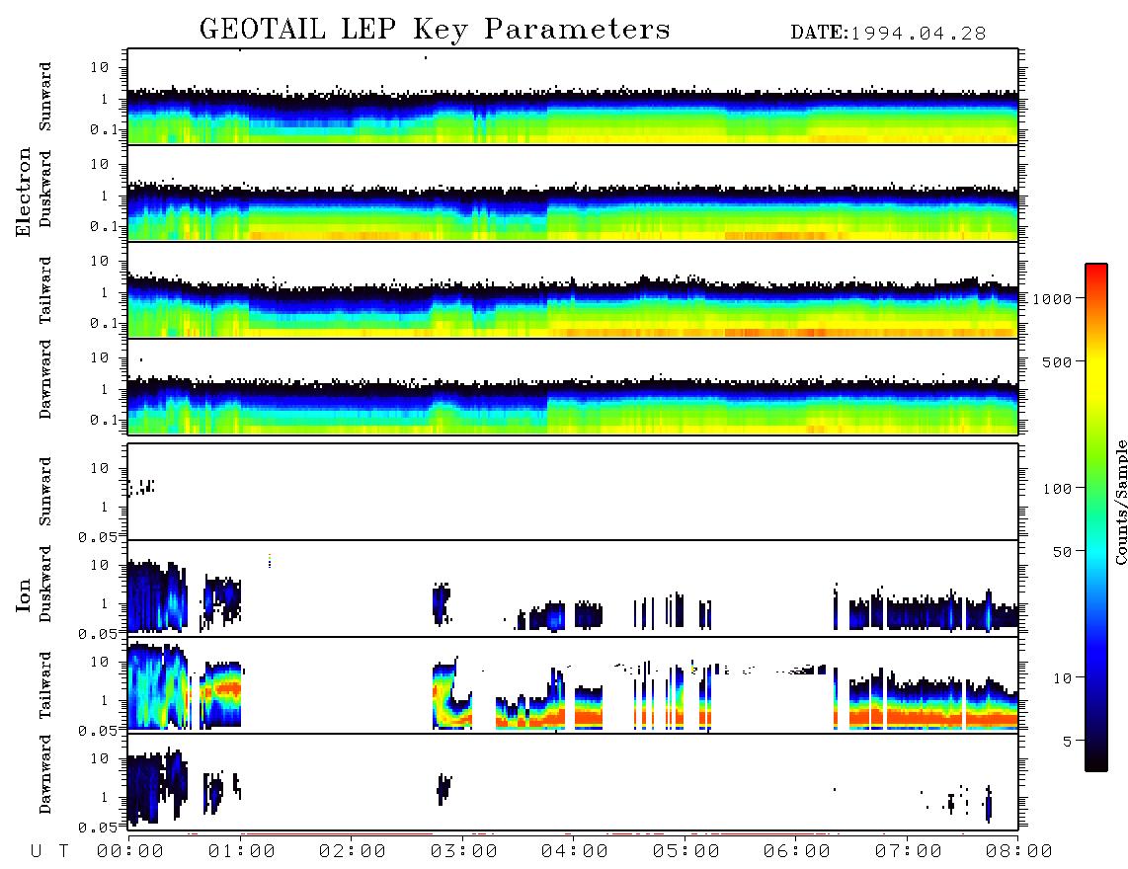
Task: Select the Electron 'Sunward' axis label
Action: point(45,97)
